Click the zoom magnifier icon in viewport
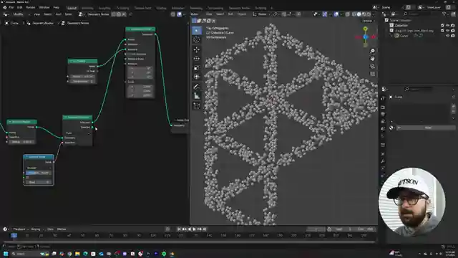 tap(372, 51)
